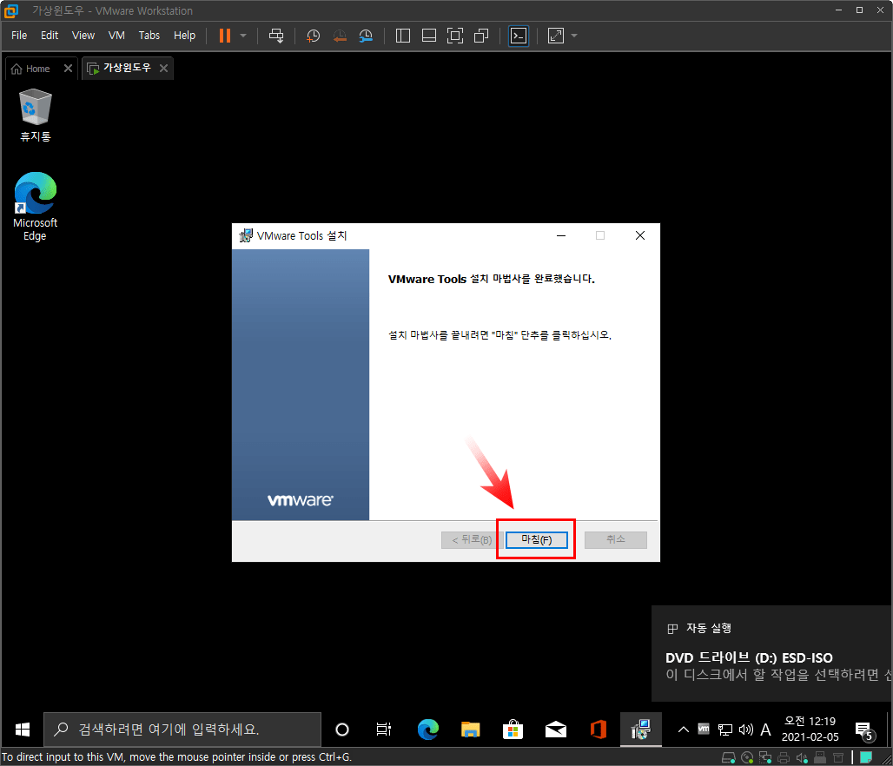Open Office from the taskbar
893x766 pixels.
pos(598,729)
